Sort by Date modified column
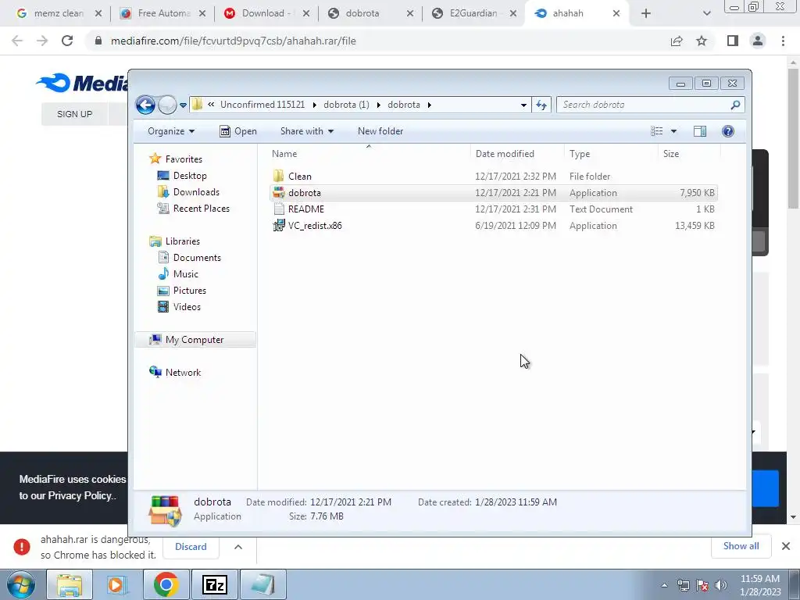 (517, 154)
